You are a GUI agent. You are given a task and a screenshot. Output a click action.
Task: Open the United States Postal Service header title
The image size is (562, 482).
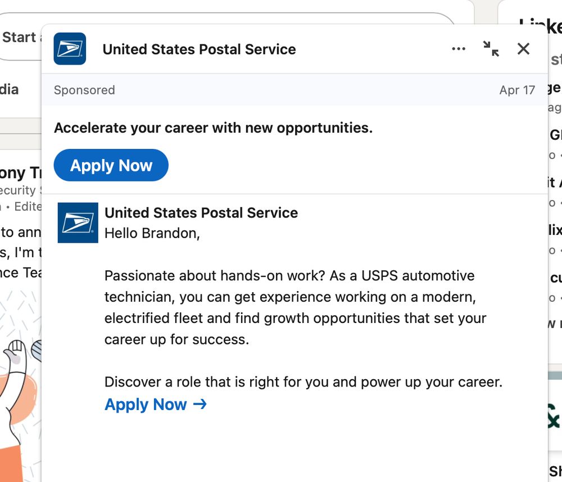tap(199, 49)
